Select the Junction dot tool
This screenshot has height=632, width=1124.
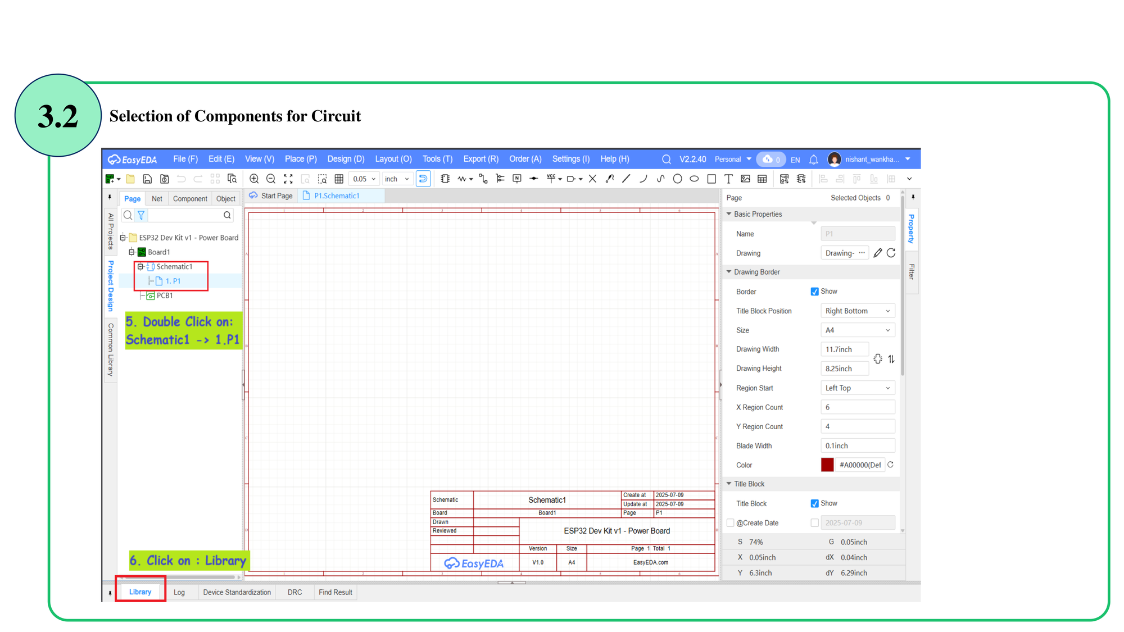tap(534, 179)
